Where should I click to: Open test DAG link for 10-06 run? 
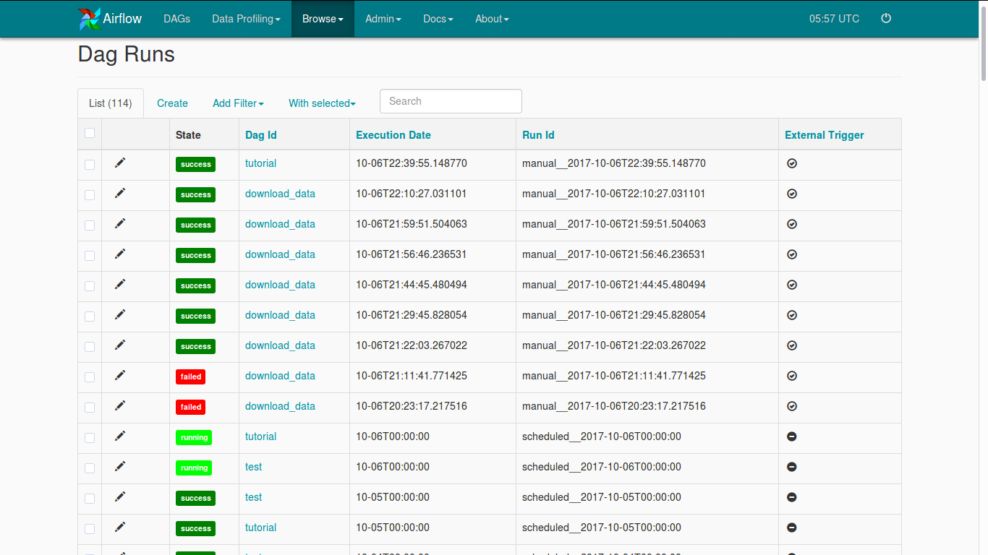[x=253, y=467]
